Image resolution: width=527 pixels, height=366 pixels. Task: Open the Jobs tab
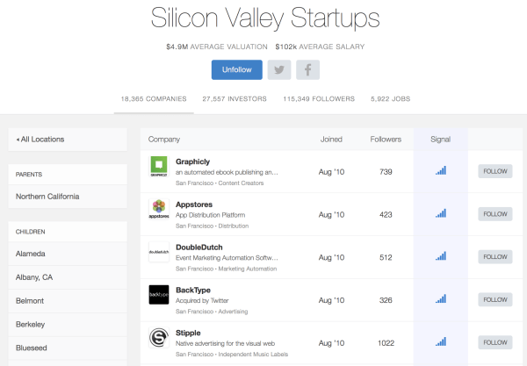390,99
